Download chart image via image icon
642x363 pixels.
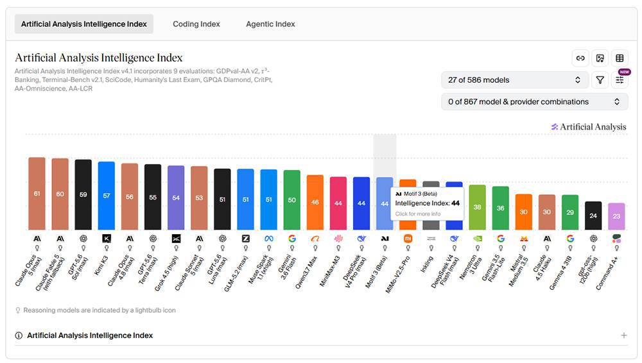pos(600,58)
